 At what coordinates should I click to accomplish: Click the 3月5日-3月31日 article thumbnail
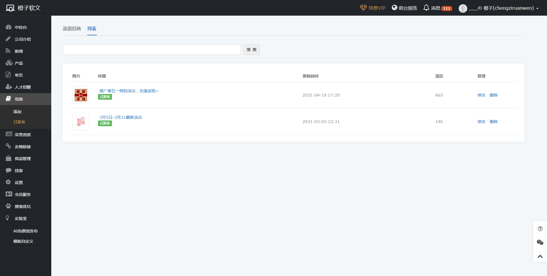click(81, 122)
